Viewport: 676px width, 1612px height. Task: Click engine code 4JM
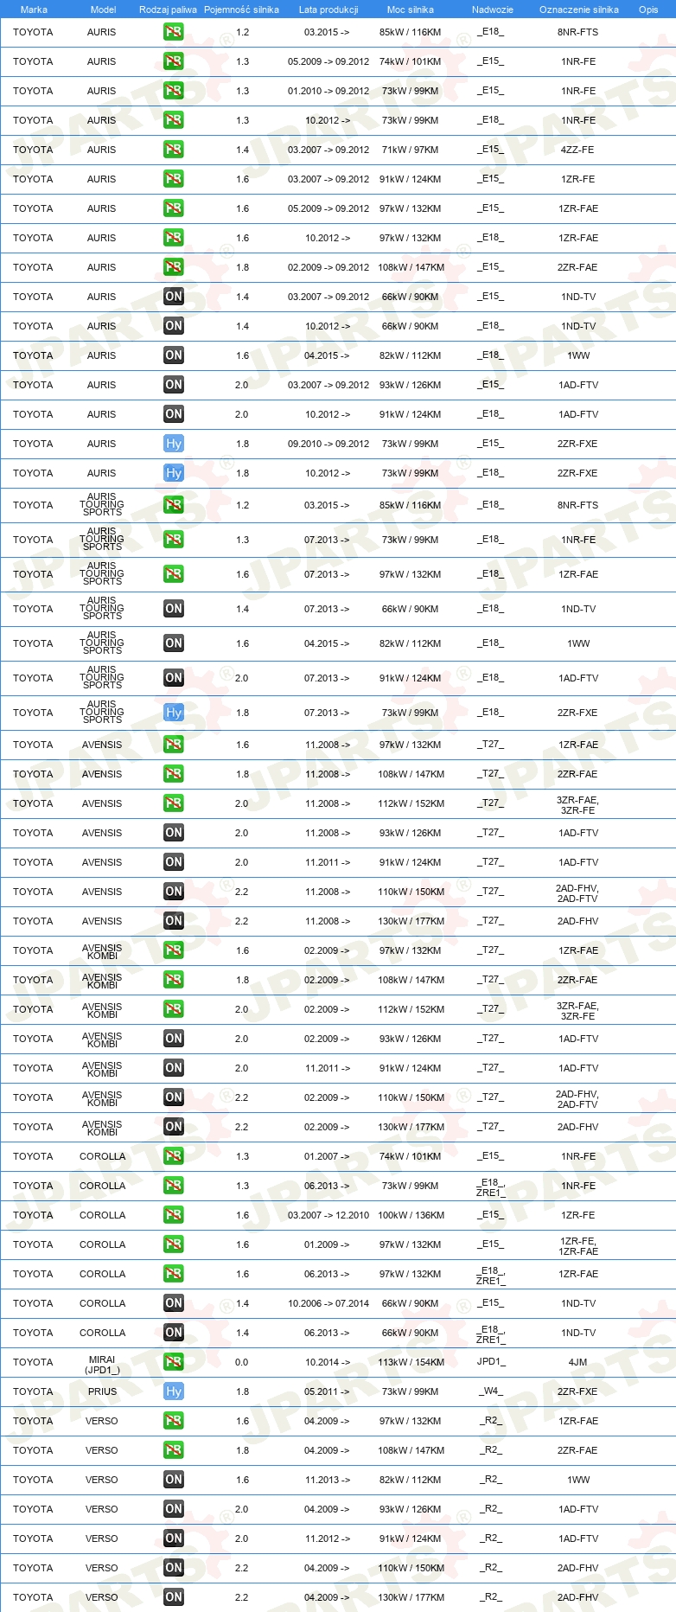(x=577, y=1362)
